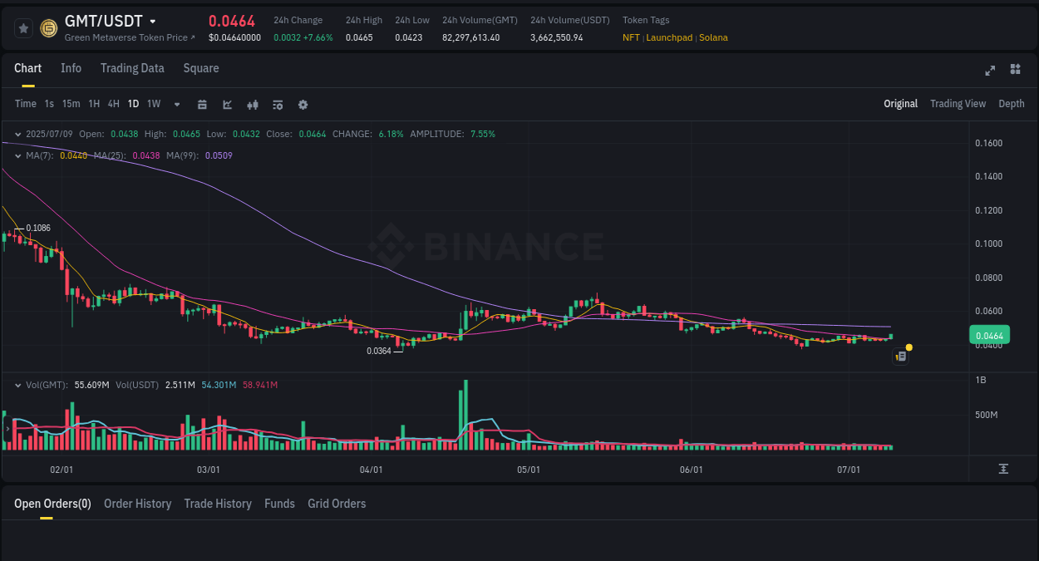The height and width of the screenshot is (561, 1039).
Task: Open the date range selector icon
Action: tap(202, 104)
